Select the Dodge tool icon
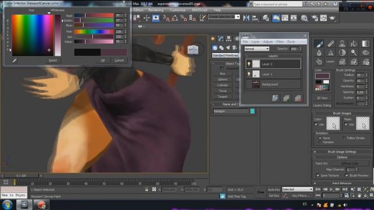Screen dimensions: 374x210 coord(354,52)
